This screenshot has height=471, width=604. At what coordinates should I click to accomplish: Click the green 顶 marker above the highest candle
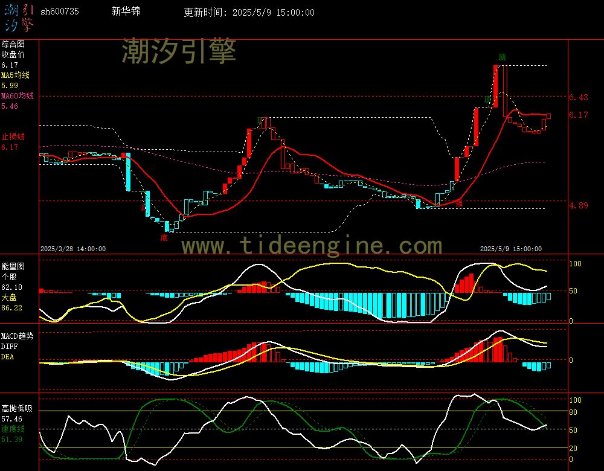(x=502, y=57)
